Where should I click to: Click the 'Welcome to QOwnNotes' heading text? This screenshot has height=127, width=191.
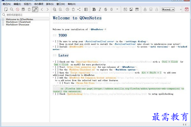point(77,18)
